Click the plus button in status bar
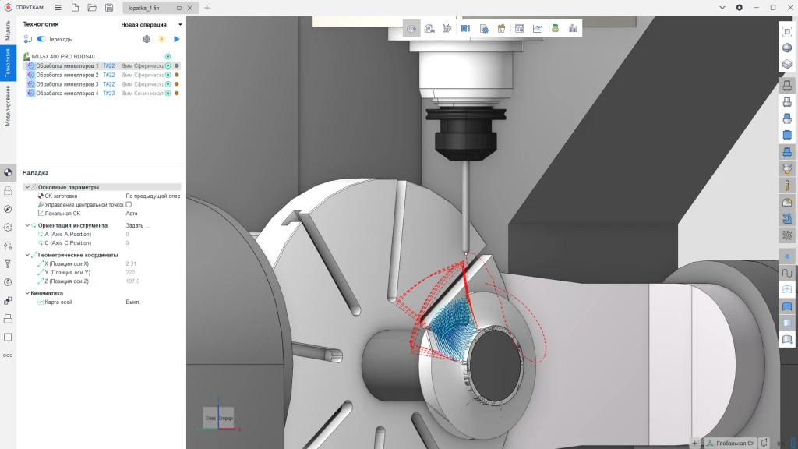Viewport: 798px width, 449px height. (x=694, y=444)
